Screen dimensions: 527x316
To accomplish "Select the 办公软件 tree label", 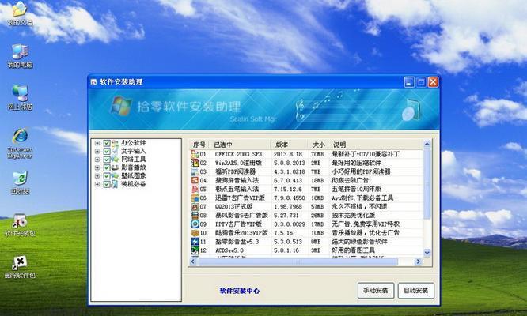I will pyautogui.click(x=134, y=143).
